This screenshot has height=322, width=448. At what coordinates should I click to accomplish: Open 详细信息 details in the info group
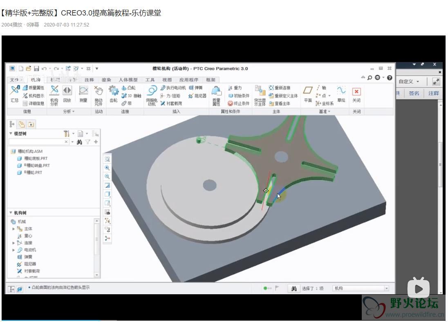click(34, 103)
